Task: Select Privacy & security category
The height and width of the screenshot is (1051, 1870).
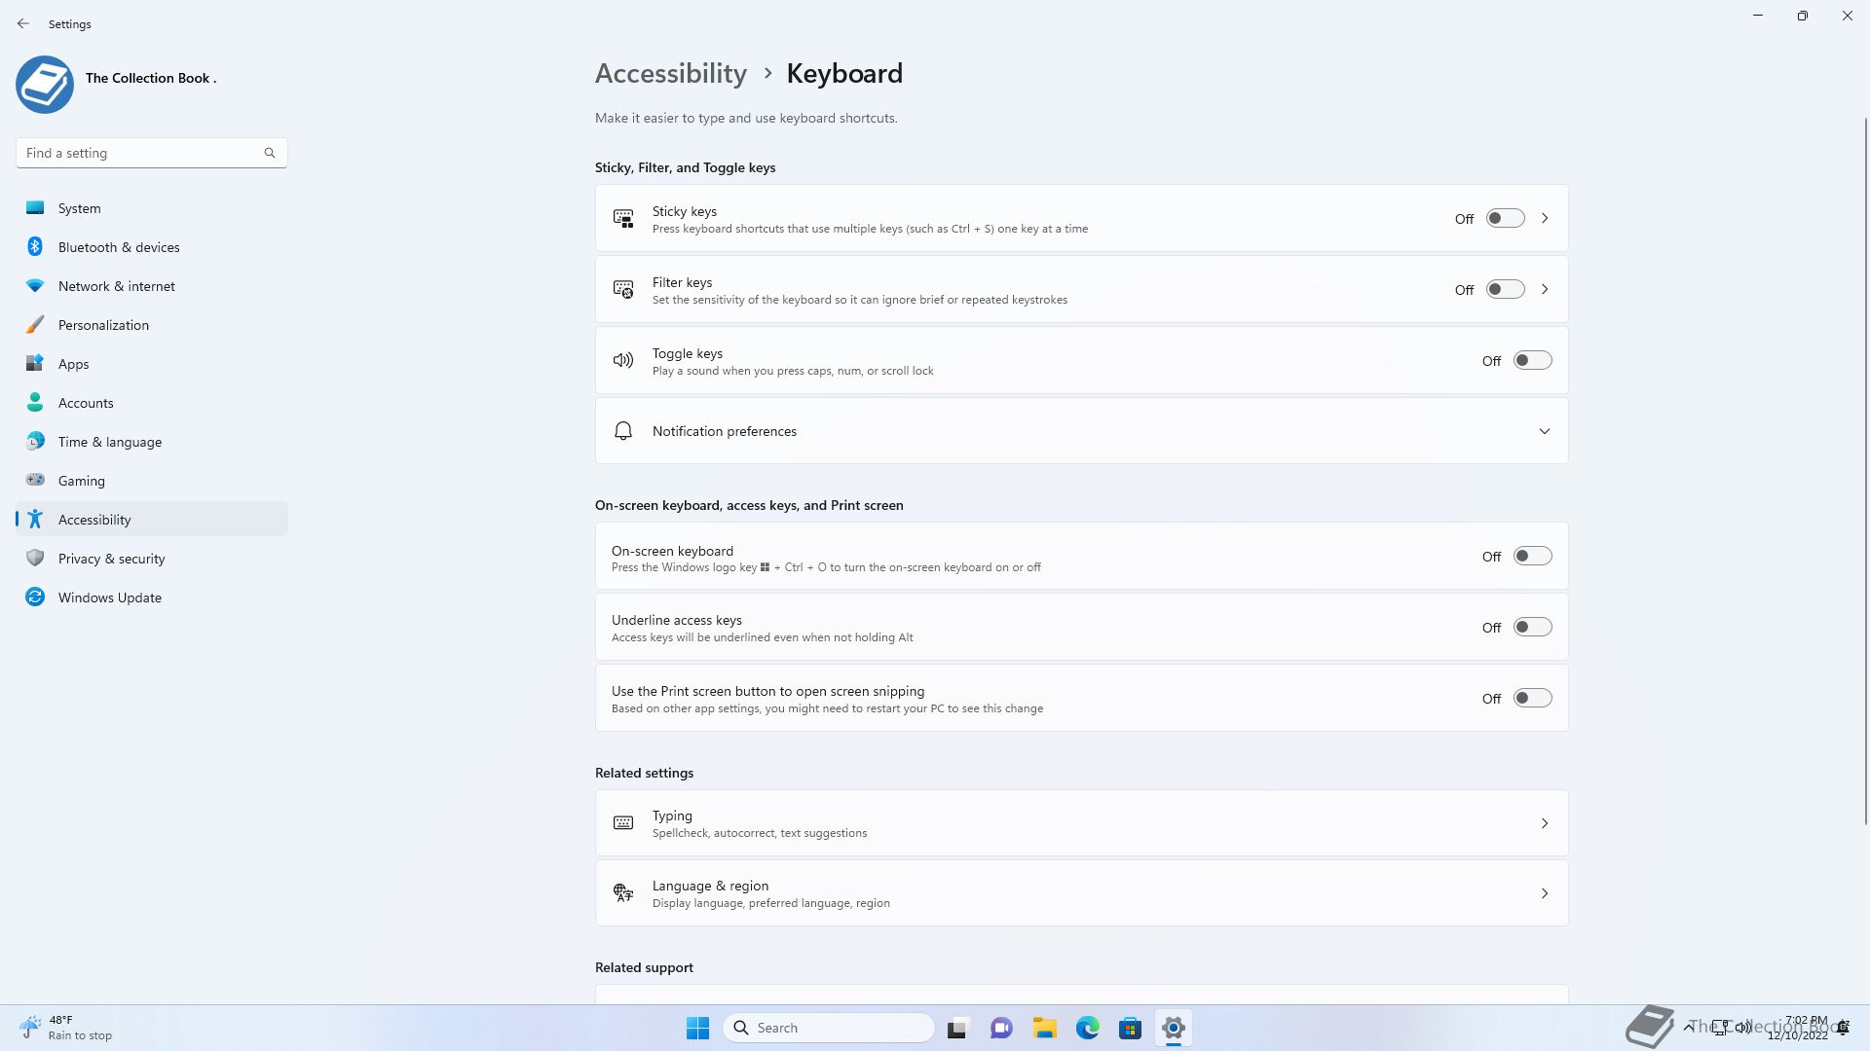Action: (152, 558)
